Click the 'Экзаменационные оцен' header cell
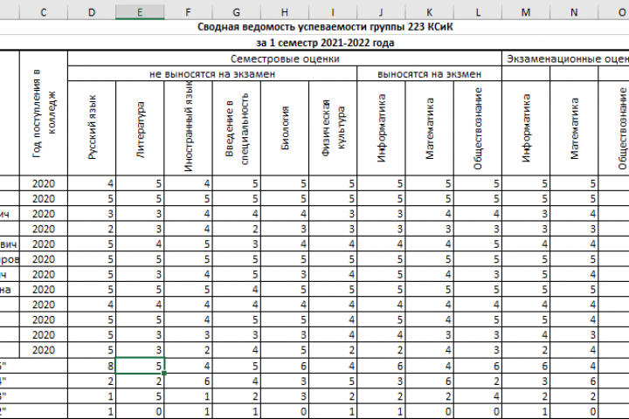 (x=565, y=59)
